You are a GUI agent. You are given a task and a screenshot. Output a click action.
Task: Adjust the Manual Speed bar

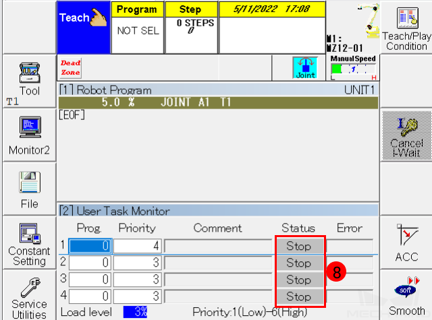(353, 69)
